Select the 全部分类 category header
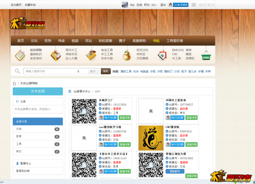The width and height of the screenshot is (255, 184). click(x=38, y=122)
